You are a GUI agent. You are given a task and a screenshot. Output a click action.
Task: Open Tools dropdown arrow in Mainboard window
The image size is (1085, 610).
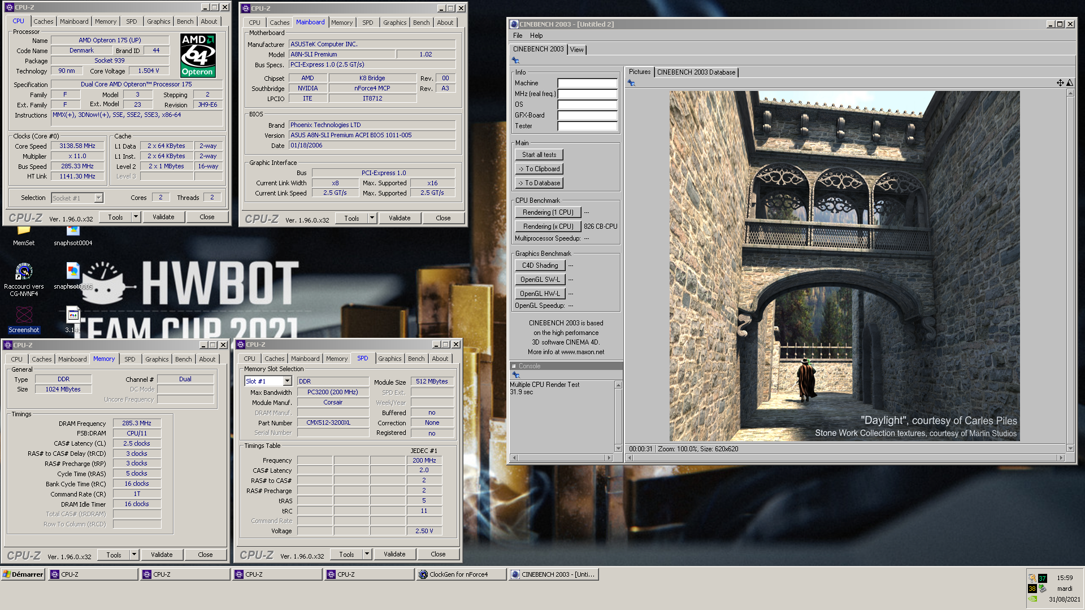pyautogui.click(x=372, y=218)
